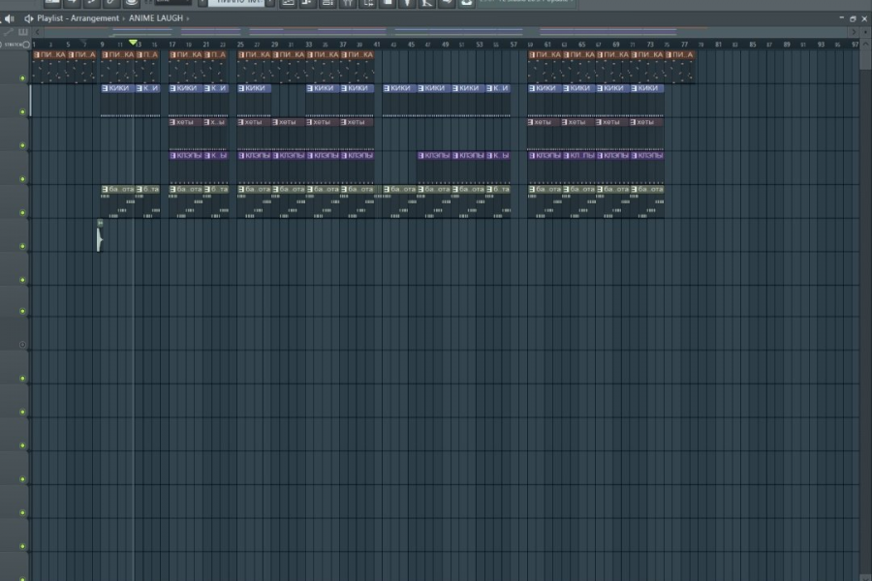Open the clip menu icon of the ПИ..А clip at bar 5

click(x=71, y=54)
